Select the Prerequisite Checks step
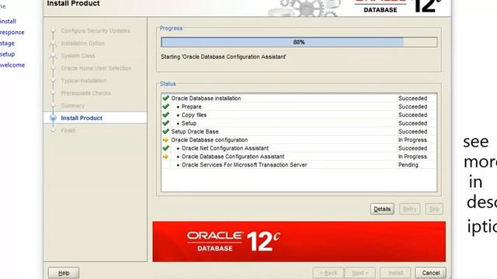The width and height of the screenshot is (497, 279). pyautogui.click(x=86, y=93)
